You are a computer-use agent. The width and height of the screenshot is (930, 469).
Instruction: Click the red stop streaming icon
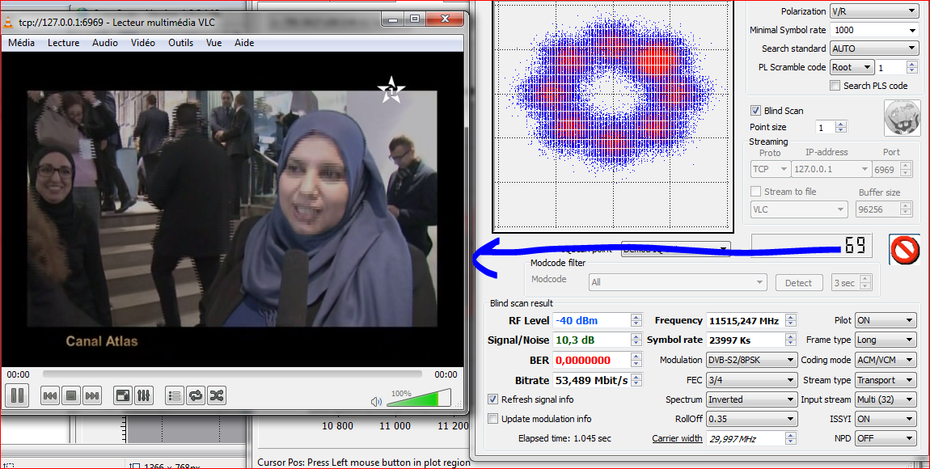[x=904, y=249]
